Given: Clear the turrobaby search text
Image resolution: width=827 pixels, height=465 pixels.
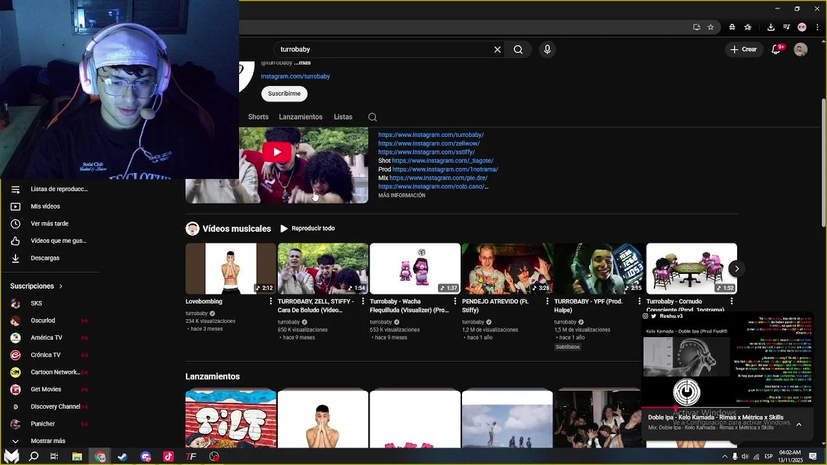Looking at the screenshot, I should [x=497, y=49].
